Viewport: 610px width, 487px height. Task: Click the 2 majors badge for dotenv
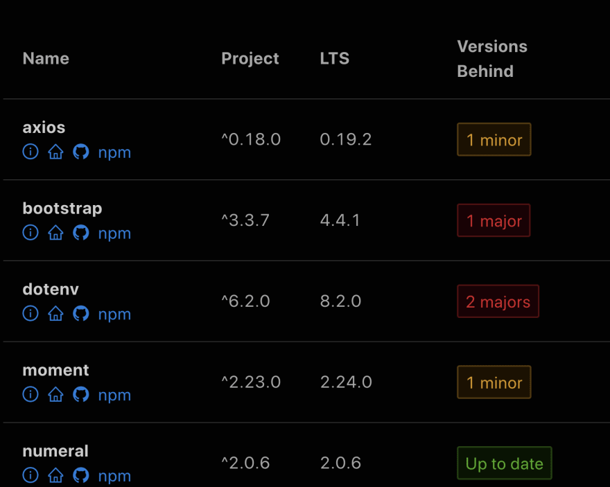click(x=498, y=301)
